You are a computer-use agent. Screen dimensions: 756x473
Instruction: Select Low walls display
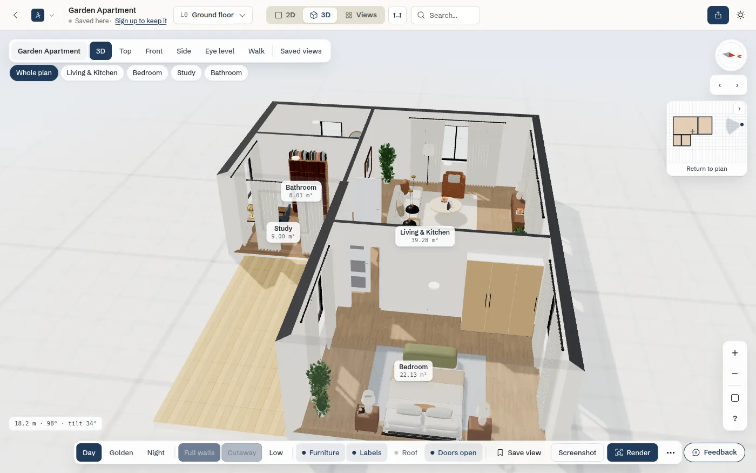click(276, 453)
